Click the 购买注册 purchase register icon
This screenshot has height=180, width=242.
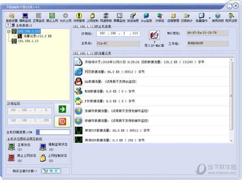tap(231, 18)
